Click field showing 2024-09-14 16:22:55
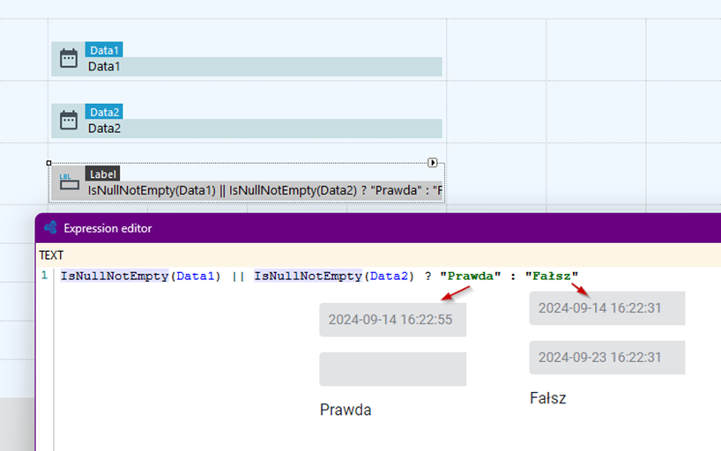Image resolution: width=721 pixels, height=451 pixels. click(x=393, y=320)
